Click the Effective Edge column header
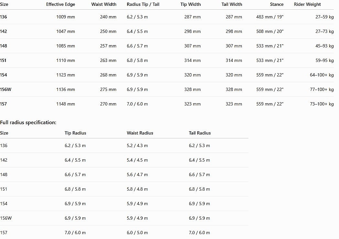The width and height of the screenshot is (339, 239). pyautogui.click(x=60, y=4)
